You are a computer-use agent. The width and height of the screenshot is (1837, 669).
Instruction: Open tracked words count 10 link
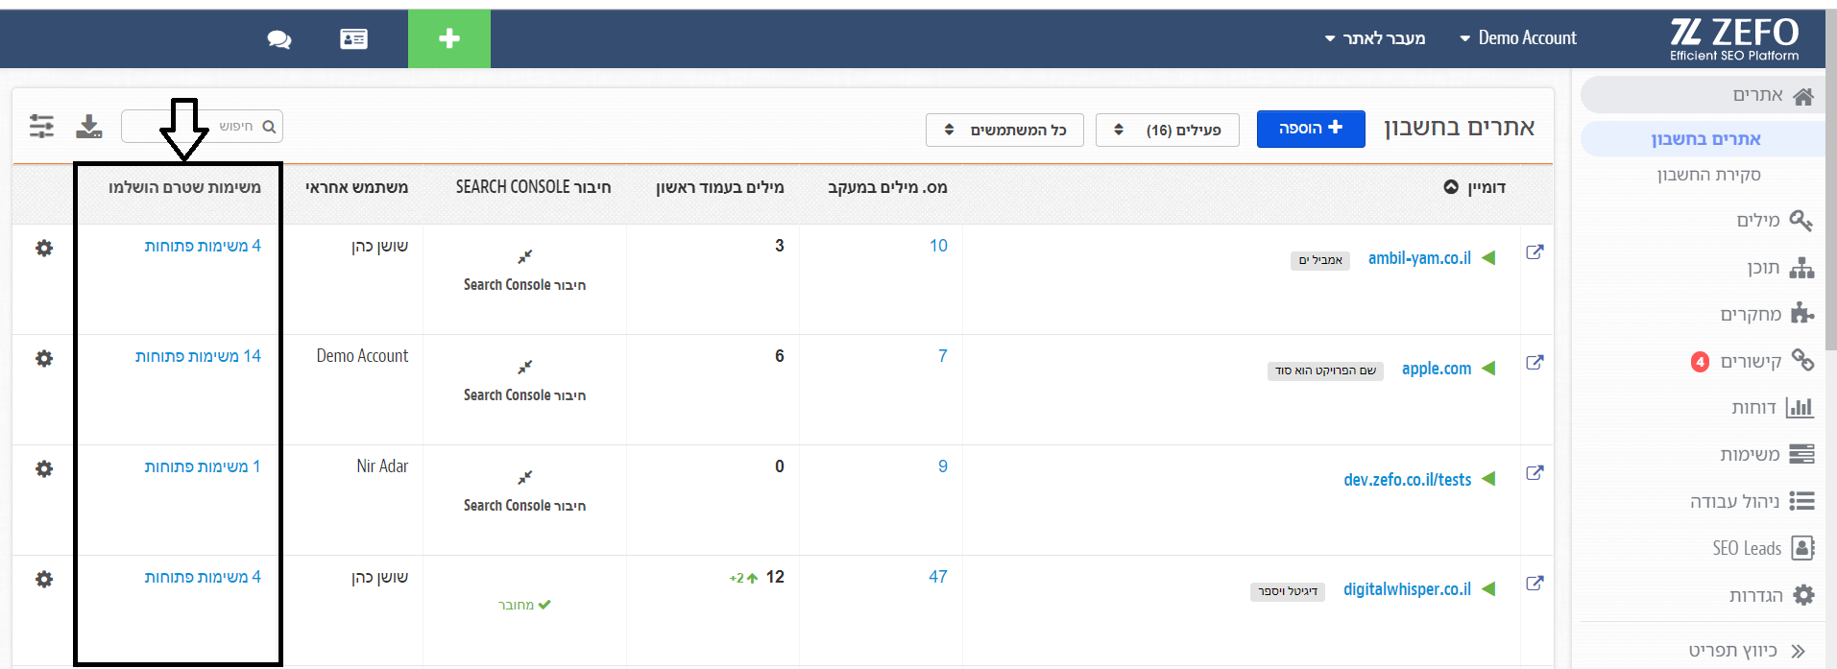coord(938,246)
